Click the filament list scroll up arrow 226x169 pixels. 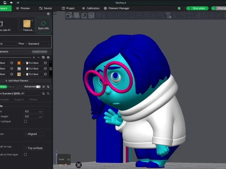click(x=50, y=62)
